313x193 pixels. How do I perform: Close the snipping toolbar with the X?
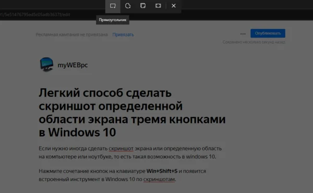[174, 6]
